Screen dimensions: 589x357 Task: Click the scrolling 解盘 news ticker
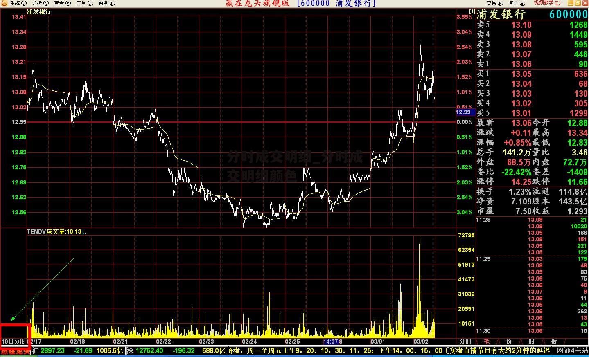coord(389,350)
